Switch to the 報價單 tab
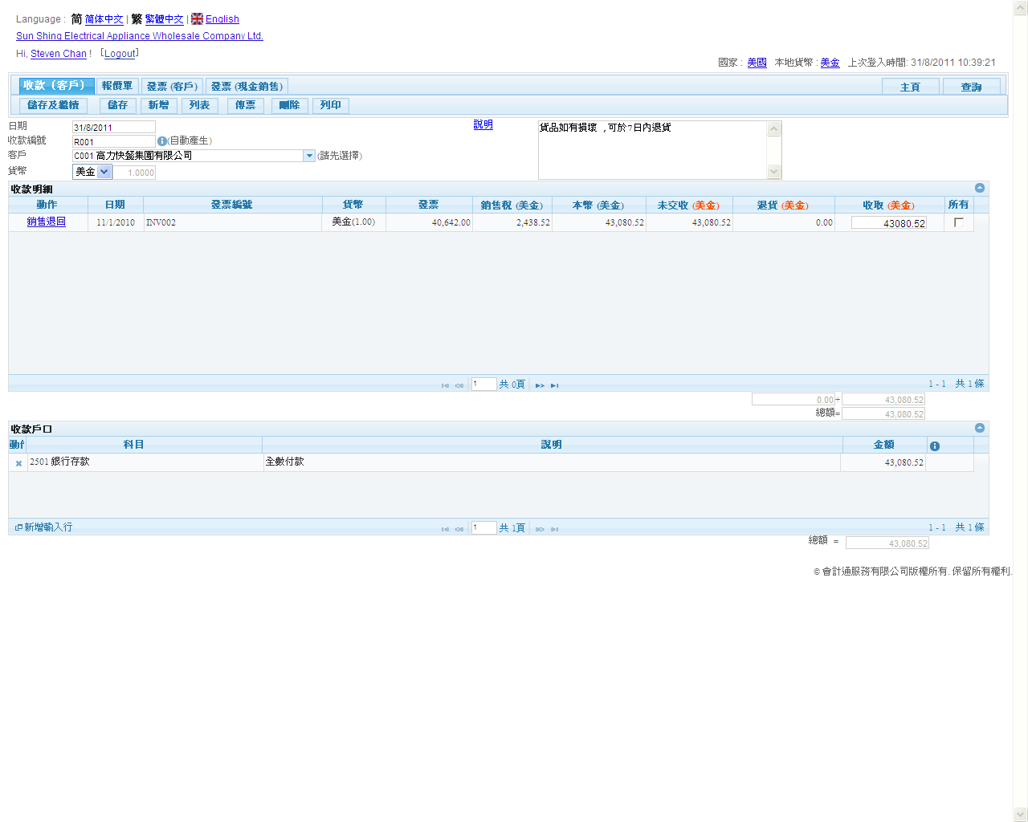1028x822 pixels. click(x=117, y=86)
